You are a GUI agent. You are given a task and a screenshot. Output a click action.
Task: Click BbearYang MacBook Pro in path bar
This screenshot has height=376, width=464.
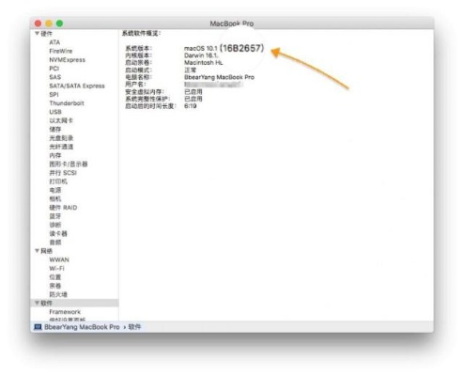(82, 327)
